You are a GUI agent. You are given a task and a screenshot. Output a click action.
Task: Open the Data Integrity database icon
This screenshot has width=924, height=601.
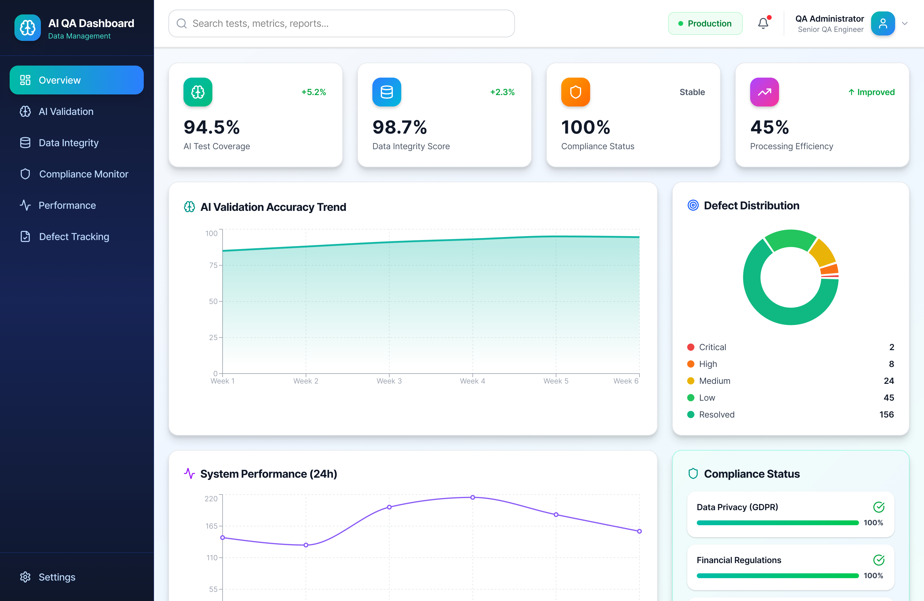[25, 143]
